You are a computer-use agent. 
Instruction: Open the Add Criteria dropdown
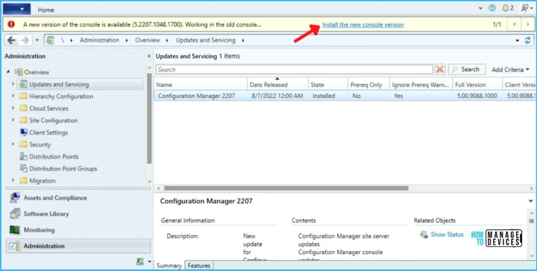pyautogui.click(x=510, y=70)
